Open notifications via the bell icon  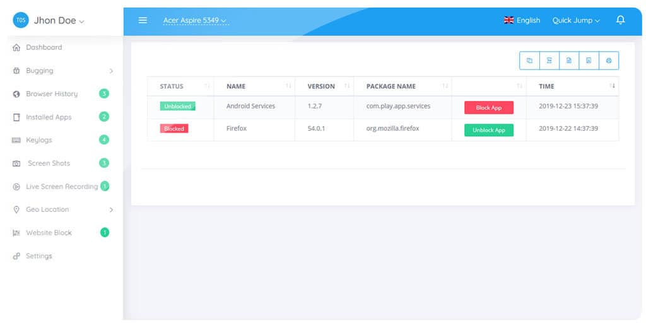[x=620, y=20]
